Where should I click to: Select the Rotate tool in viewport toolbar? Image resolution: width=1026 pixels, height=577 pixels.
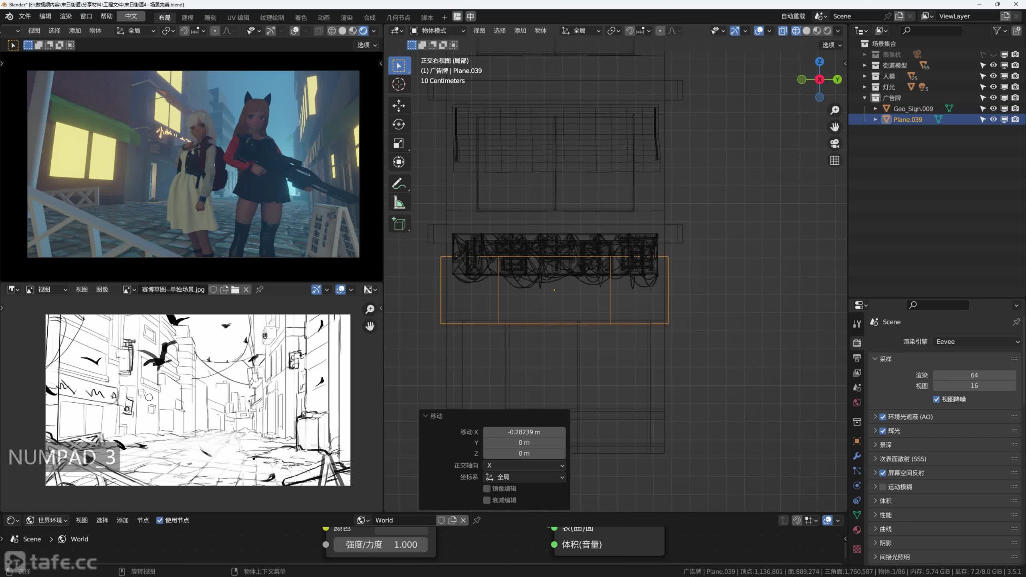pos(398,125)
